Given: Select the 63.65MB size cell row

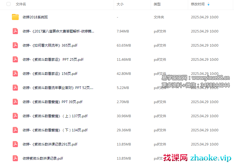Looking at the screenshot, I should click(x=124, y=45).
